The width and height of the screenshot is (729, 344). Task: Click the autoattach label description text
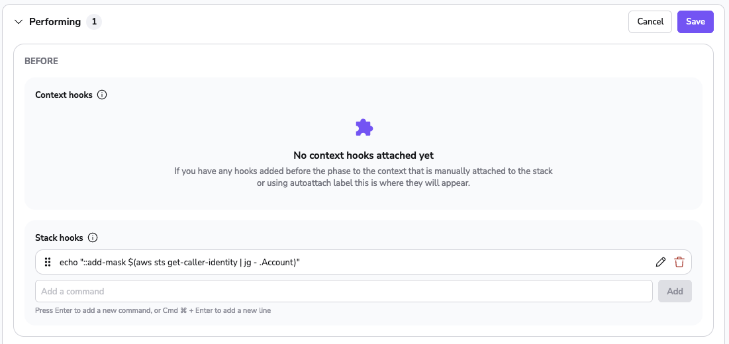point(364,177)
